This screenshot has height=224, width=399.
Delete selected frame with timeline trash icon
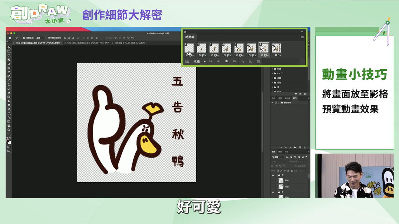coord(258,61)
